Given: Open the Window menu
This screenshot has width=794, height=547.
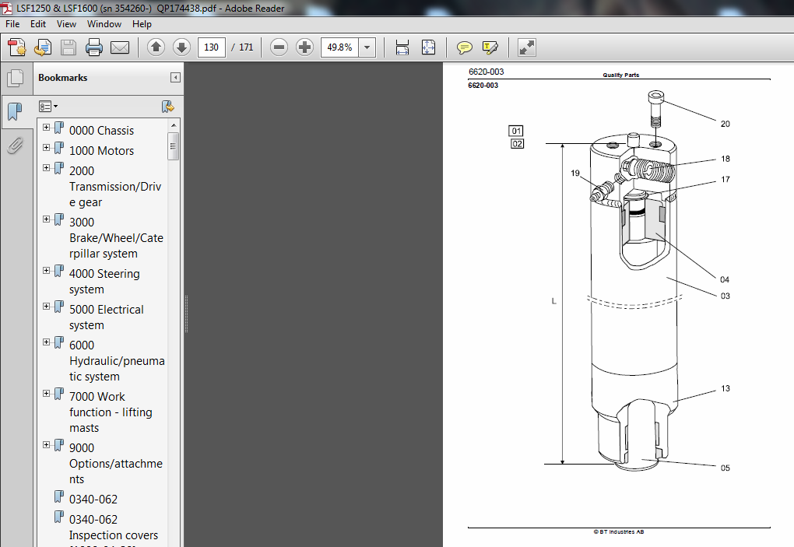Looking at the screenshot, I should point(104,24).
